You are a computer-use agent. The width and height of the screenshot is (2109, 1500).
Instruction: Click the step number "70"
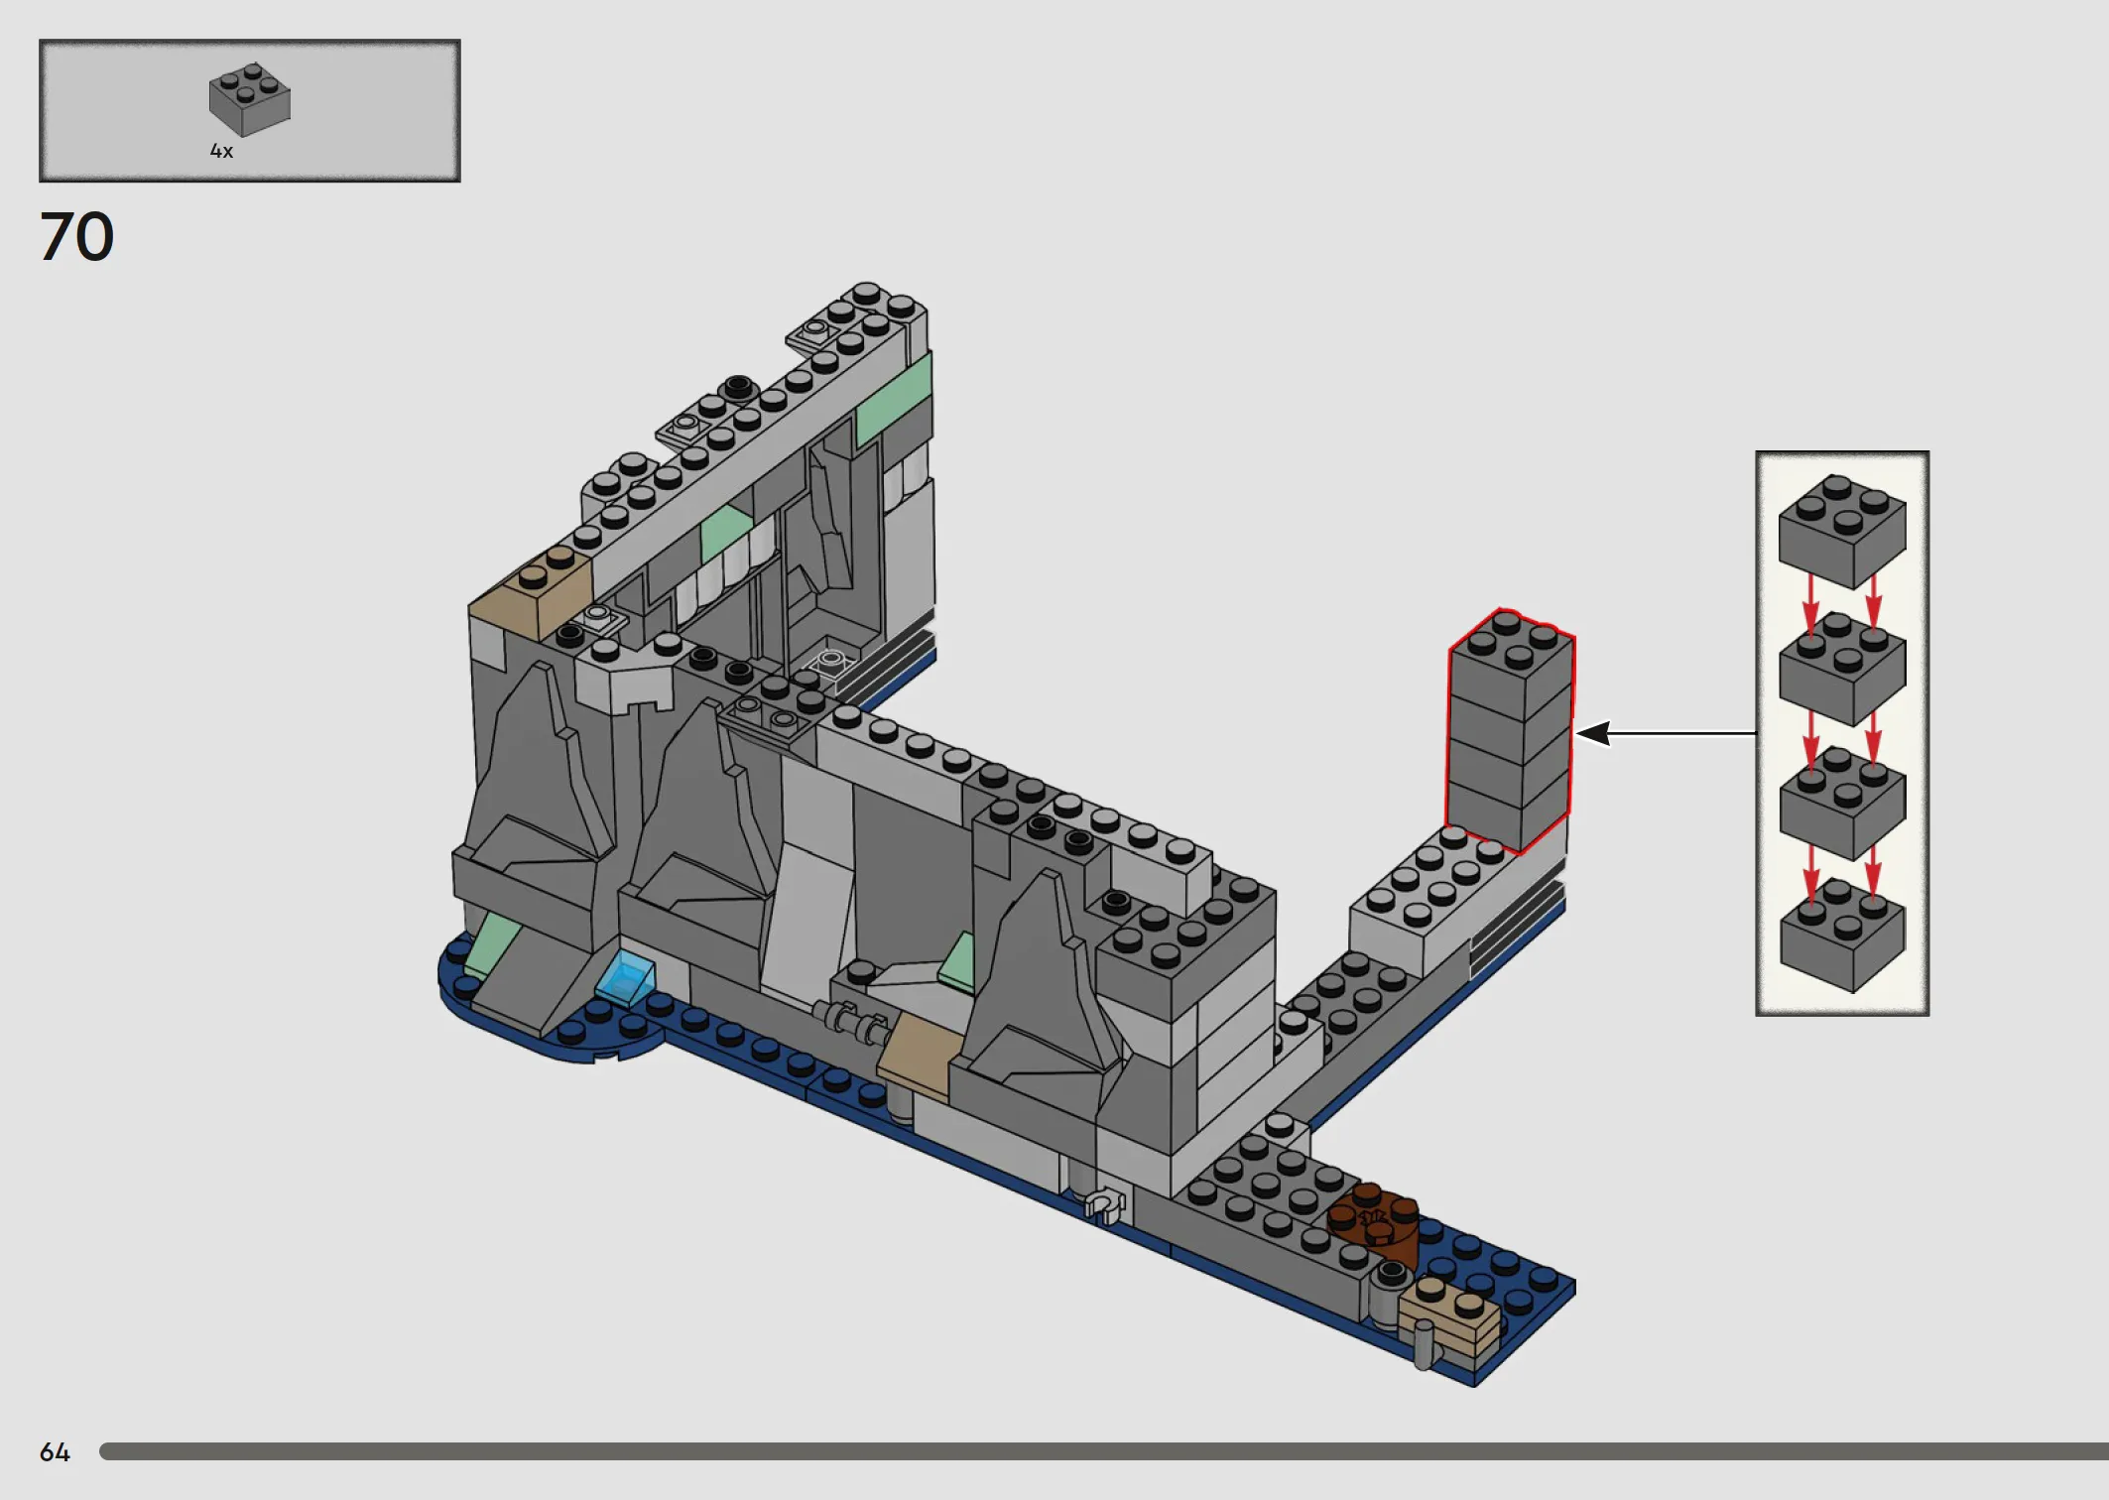coord(77,237)
